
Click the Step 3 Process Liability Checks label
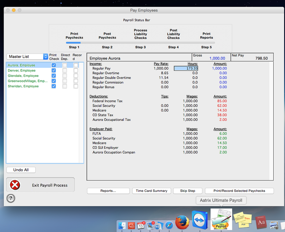click(140, 34)
